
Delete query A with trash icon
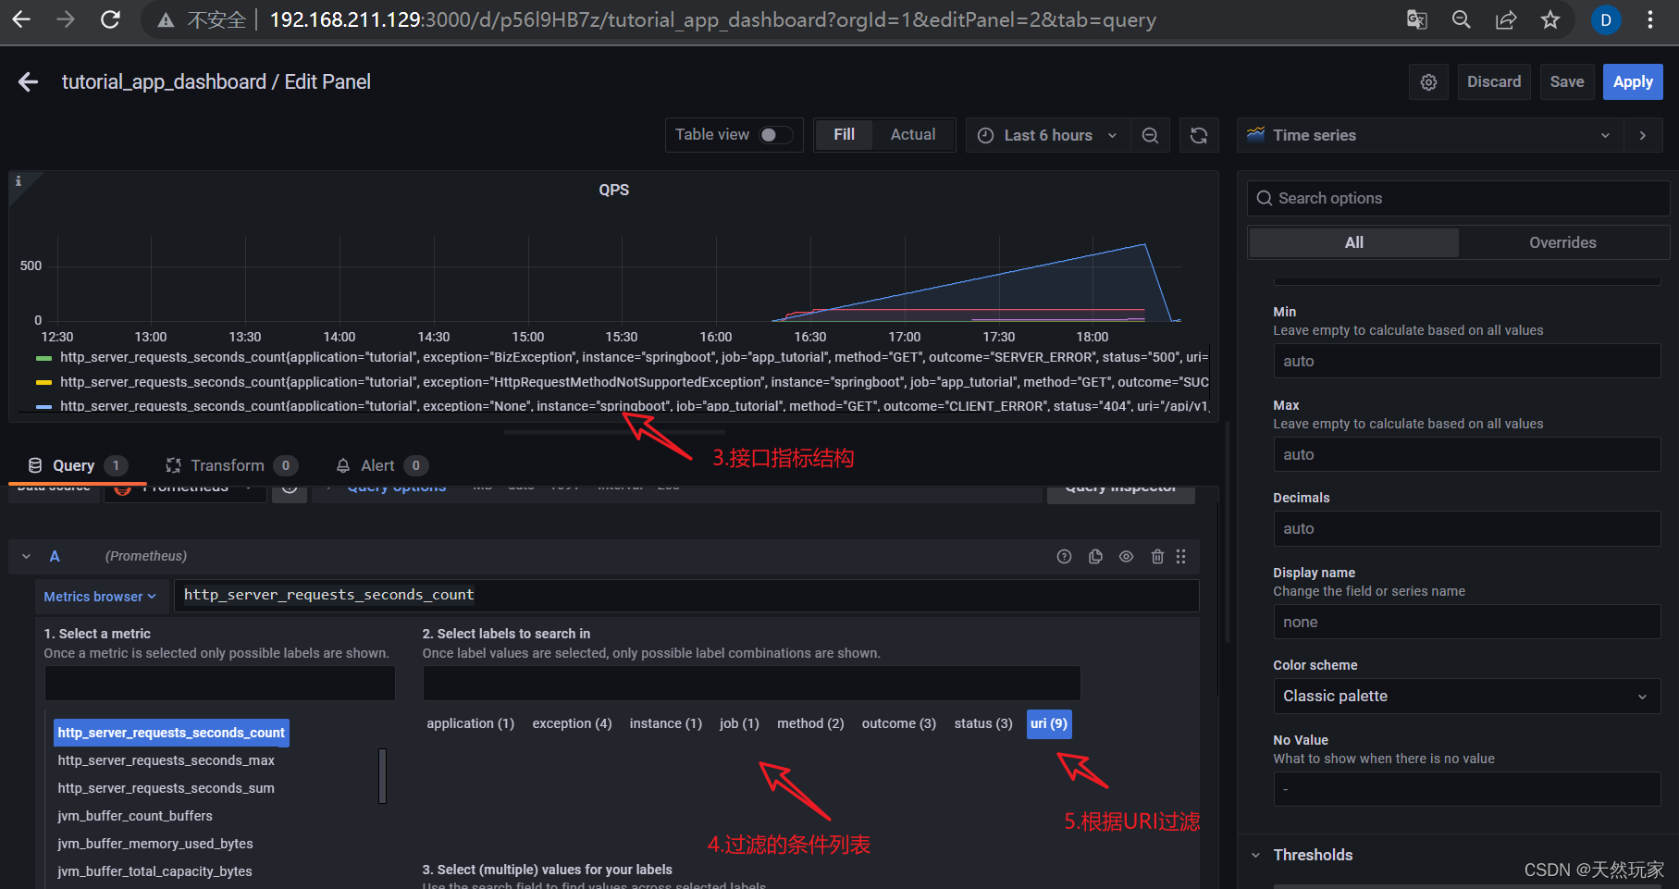click(1157, 557)
